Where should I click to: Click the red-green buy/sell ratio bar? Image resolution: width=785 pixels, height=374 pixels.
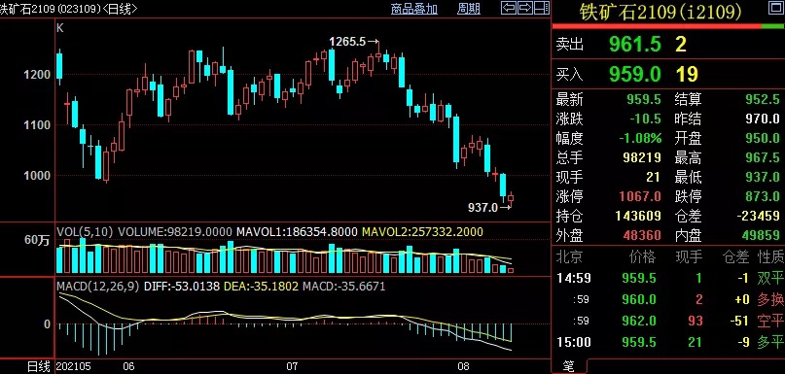pyautogui.click(x=668, y=26)
